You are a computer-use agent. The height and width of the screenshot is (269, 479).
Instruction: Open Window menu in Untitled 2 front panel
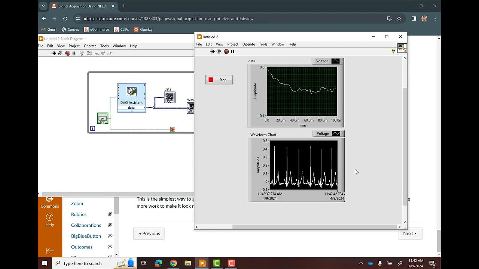(278, 44)
